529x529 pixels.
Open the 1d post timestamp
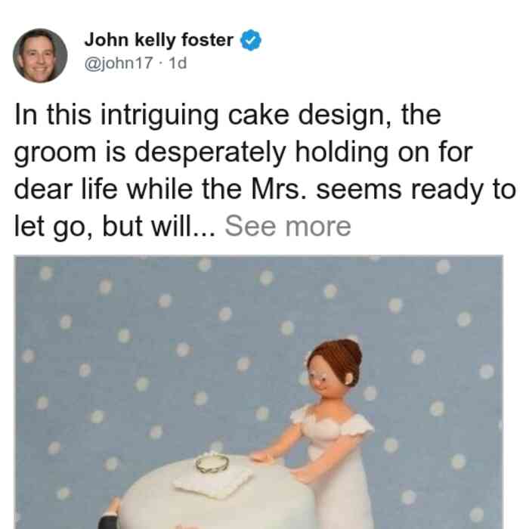pyautogui.click(x=178, y=63)
